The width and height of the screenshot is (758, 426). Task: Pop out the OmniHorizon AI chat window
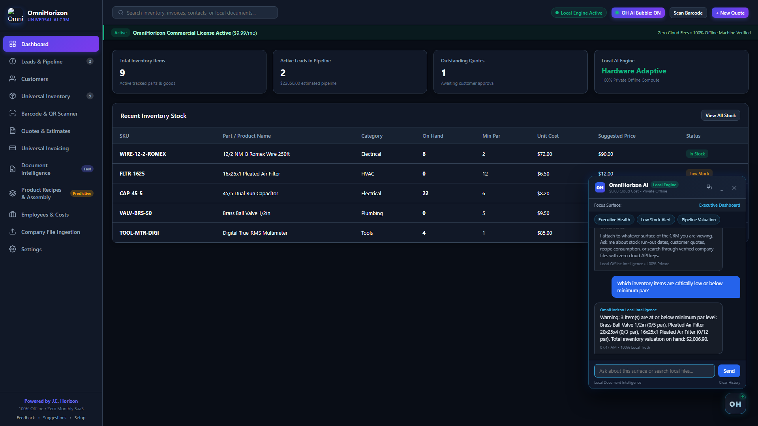coord(709,187)
